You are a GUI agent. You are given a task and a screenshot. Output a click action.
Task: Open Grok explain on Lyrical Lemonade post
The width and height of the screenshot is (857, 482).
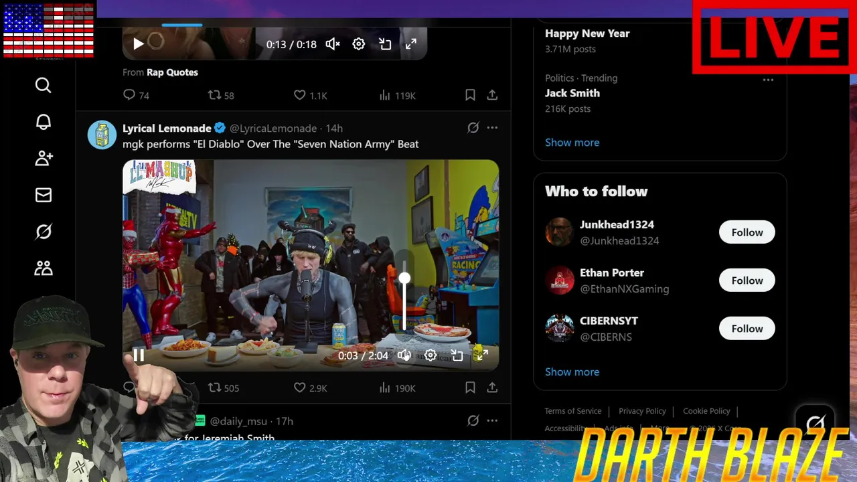473,128
